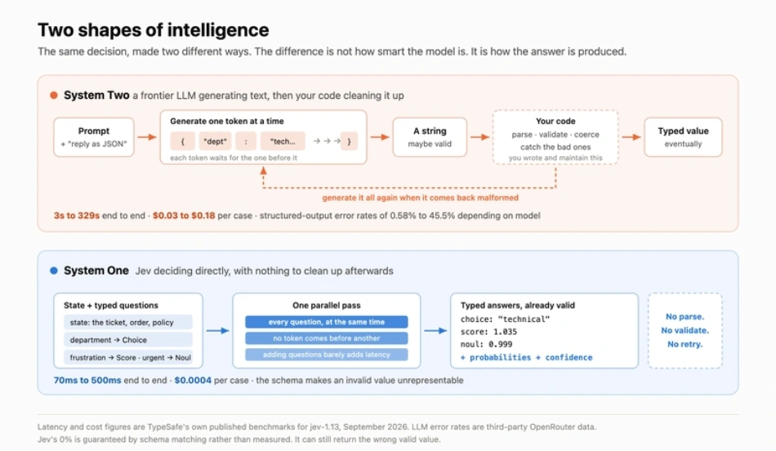Click the department → Choice row
This screenshot has width=776, height=451.
[x=127, y=340]
